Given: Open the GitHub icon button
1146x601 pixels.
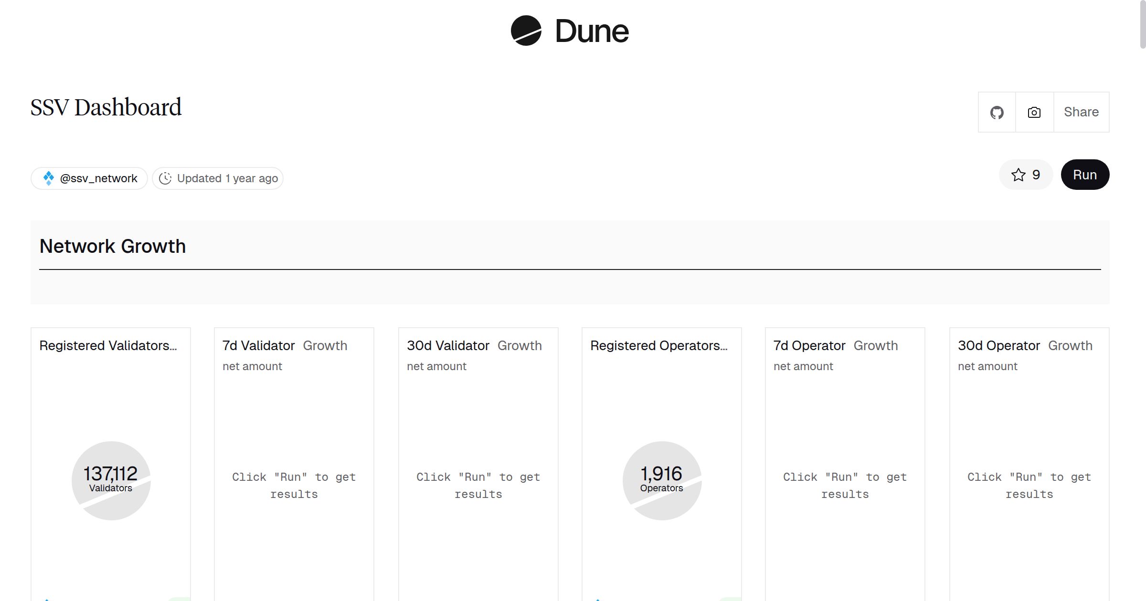Looking at the screenshot, I should 997,113.
